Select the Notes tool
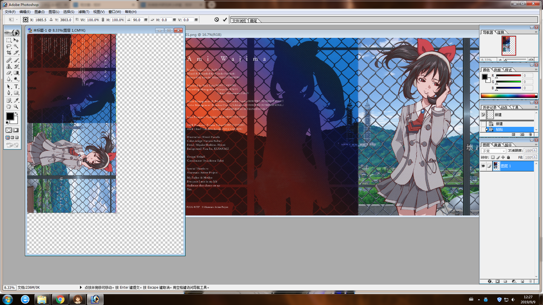 (x=9, y=101)
